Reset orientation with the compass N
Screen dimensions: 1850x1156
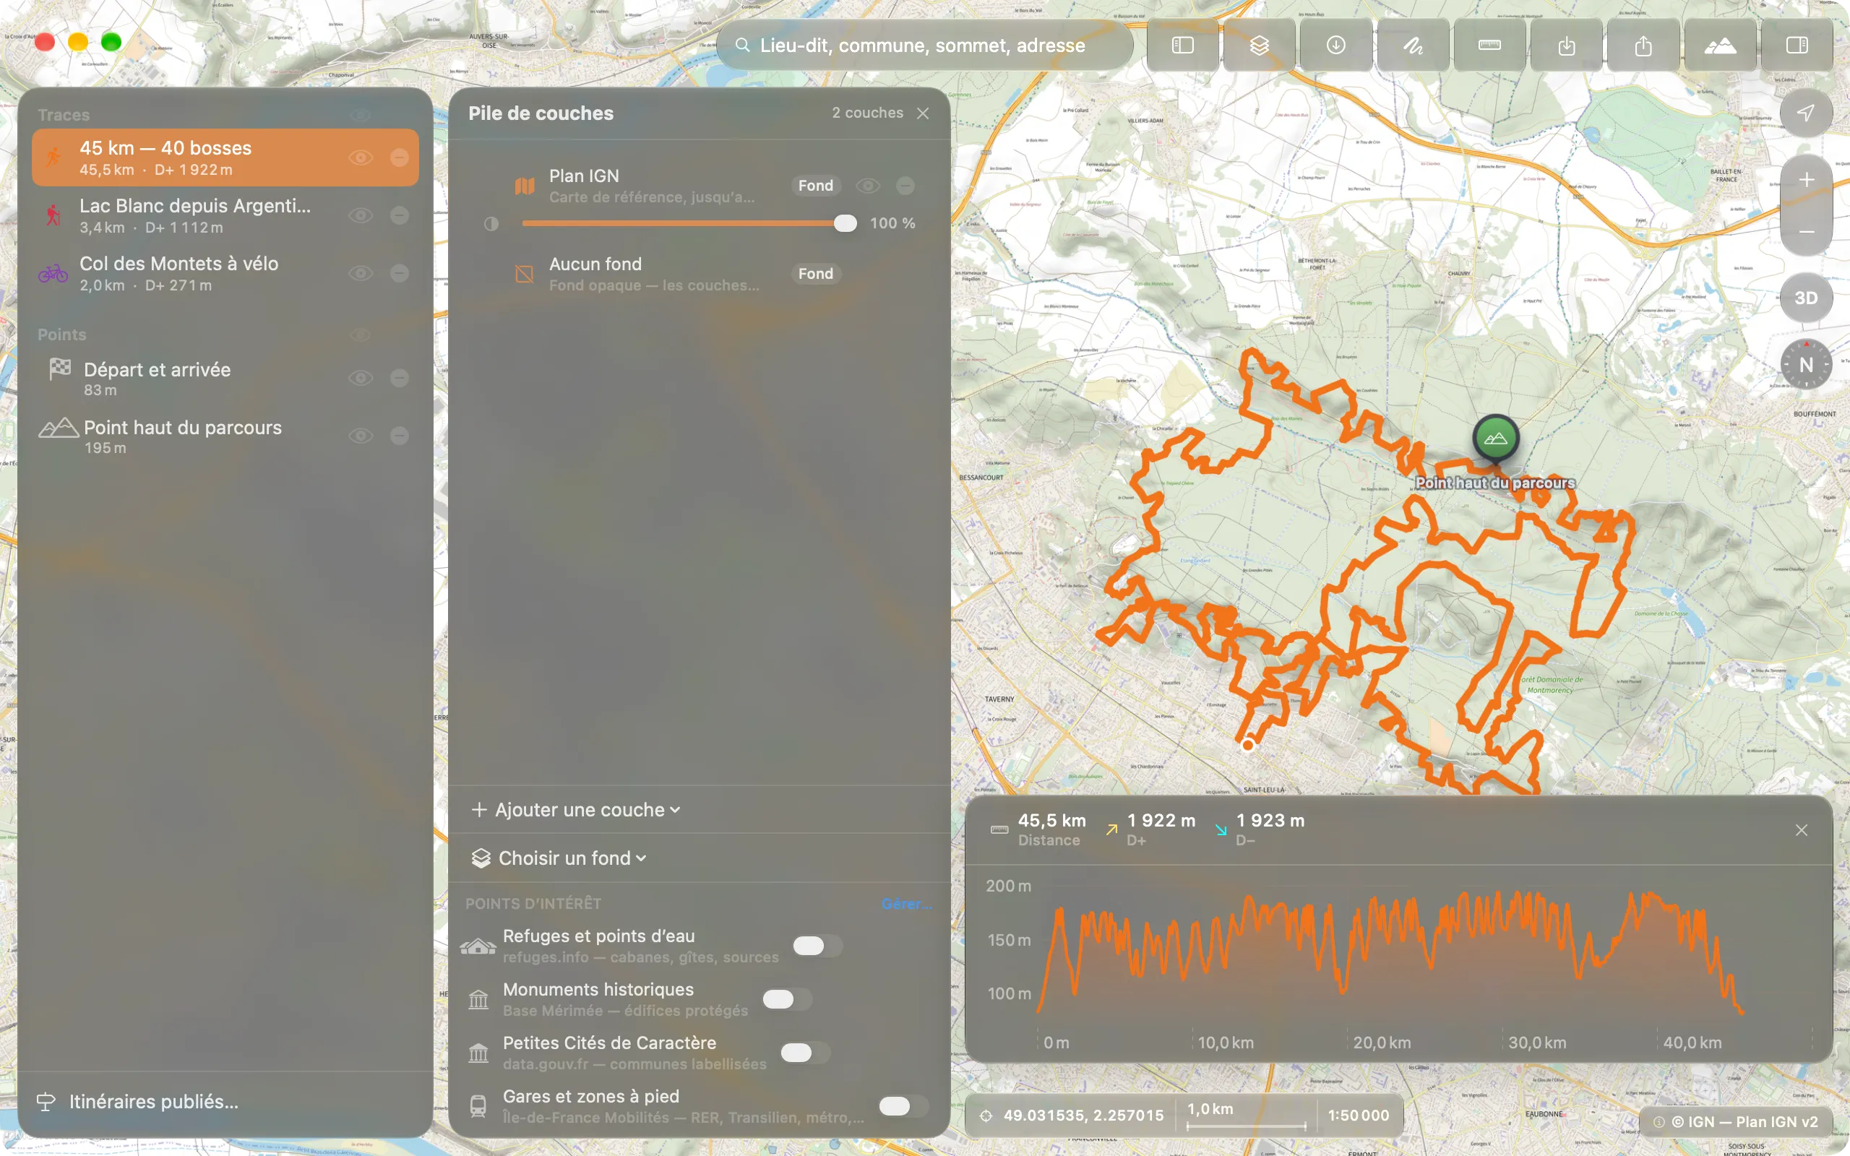[1806, 365]
